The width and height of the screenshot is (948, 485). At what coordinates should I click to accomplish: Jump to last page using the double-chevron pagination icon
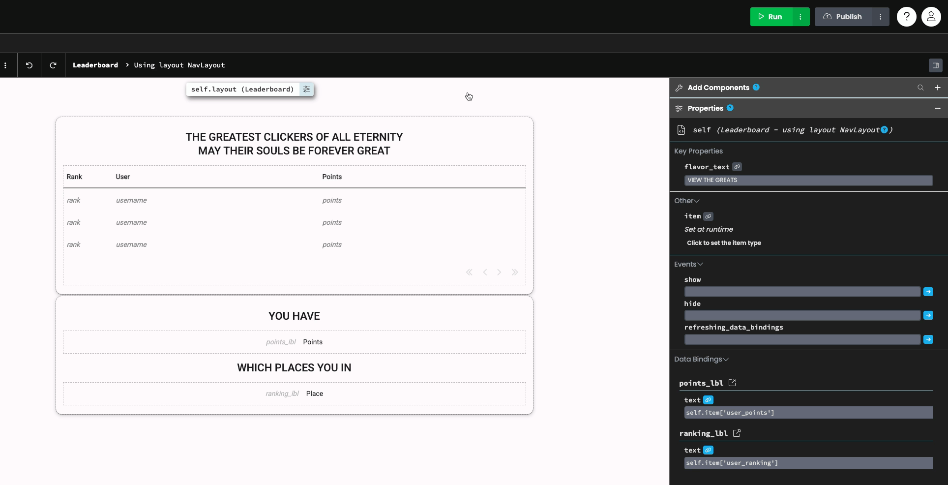point(515,272)
